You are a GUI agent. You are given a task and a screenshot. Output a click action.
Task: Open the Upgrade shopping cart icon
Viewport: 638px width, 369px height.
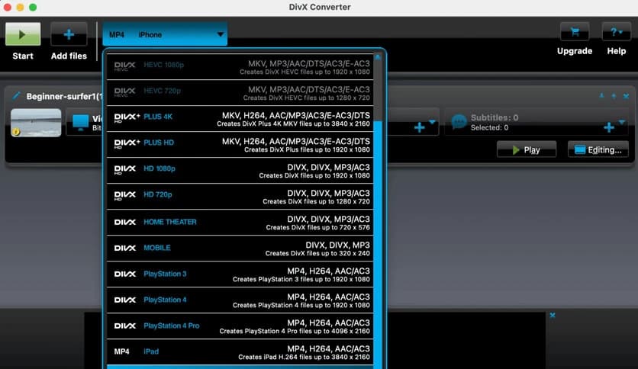click(x=574, y=32)
